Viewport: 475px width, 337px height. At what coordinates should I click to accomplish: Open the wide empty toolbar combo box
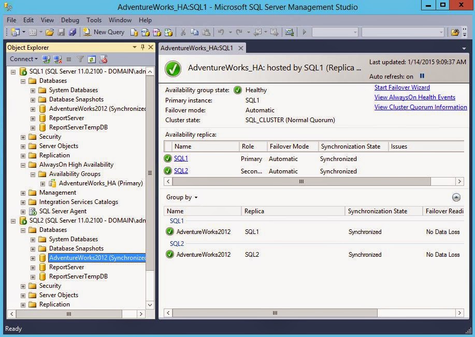pos(403,32)
